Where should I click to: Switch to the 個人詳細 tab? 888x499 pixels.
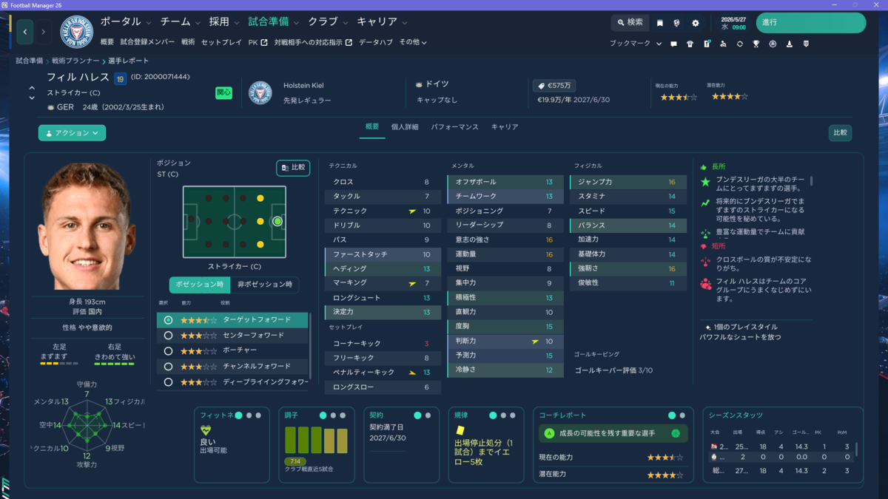(405, 127)
